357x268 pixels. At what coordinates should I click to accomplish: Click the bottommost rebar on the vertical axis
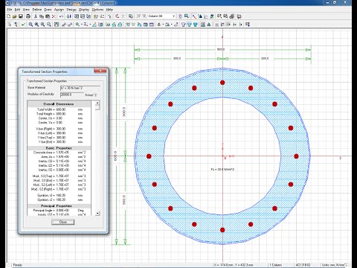click(222, 230)
